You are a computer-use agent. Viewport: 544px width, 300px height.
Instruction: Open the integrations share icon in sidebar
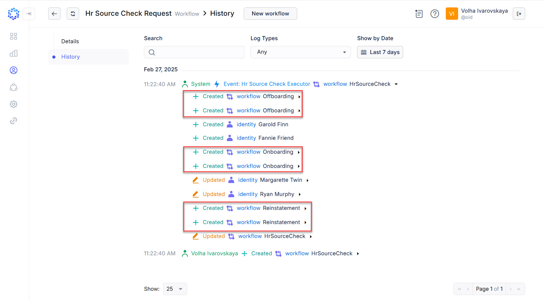point(13,87)
